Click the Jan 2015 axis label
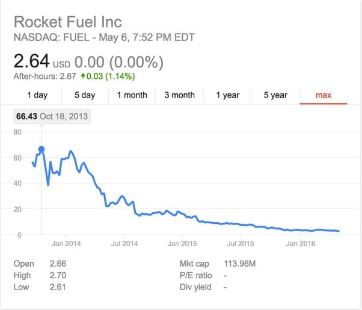Image resolution: width=362 pixels, height=310 pixels. pyautogui.click(x=182, y=244)
